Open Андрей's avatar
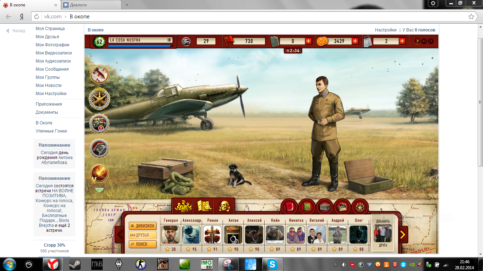 pos(338,235)
